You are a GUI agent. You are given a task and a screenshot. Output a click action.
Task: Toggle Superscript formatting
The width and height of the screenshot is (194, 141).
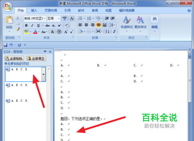pos(59,26)
